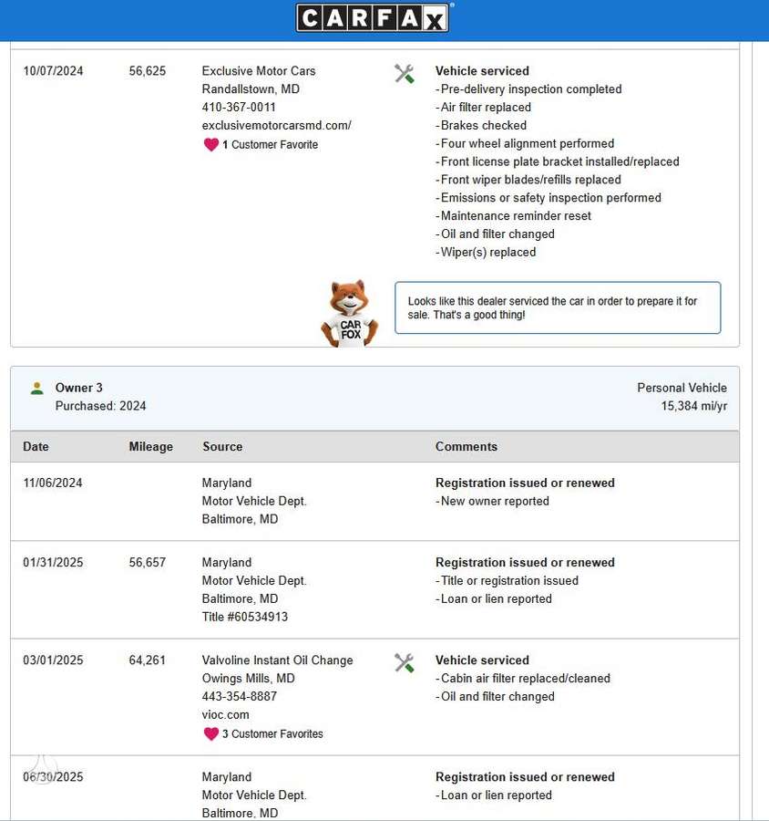Screen dimensions: 769x821
Task: Click the heart icon beside 3 Customer Favorites
Action: 210,734
